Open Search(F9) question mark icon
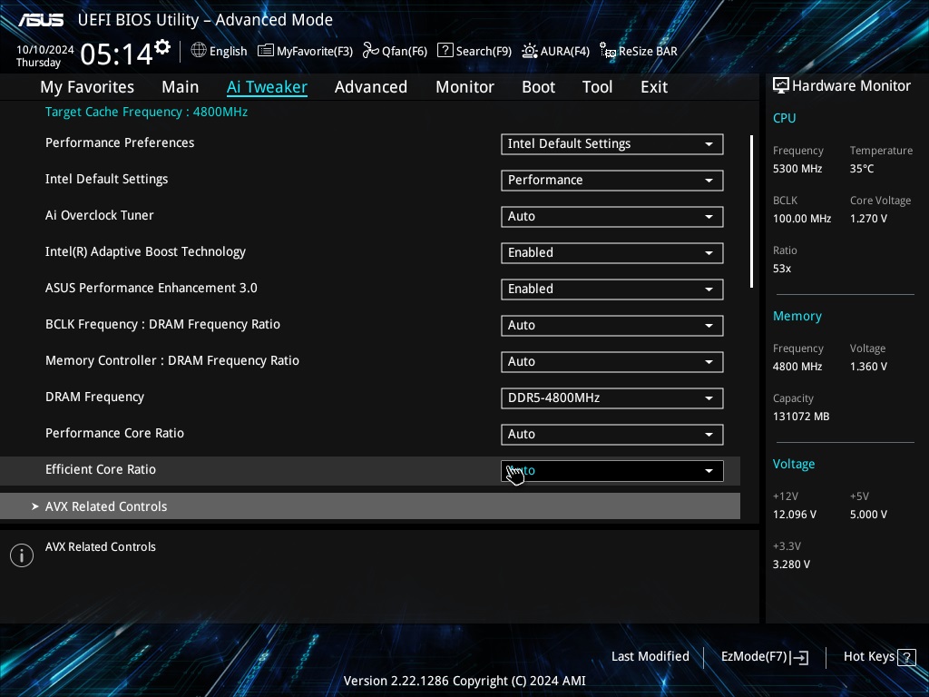The width and height of the screenshot is (929, 697). point(445,51)
